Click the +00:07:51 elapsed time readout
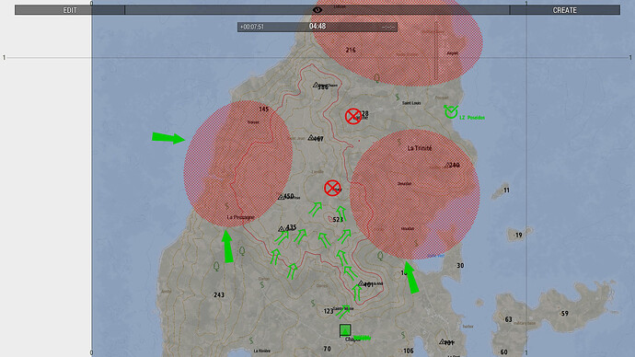Screen dimensions: 635x357 tap(251, 27)
